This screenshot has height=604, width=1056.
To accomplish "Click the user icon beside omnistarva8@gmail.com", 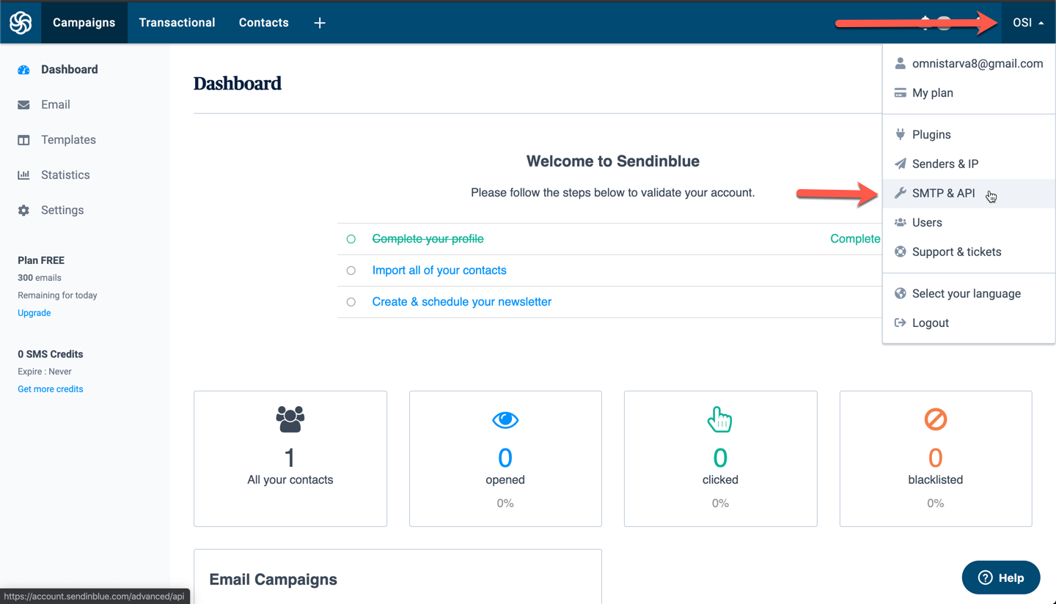I will 900,64.
